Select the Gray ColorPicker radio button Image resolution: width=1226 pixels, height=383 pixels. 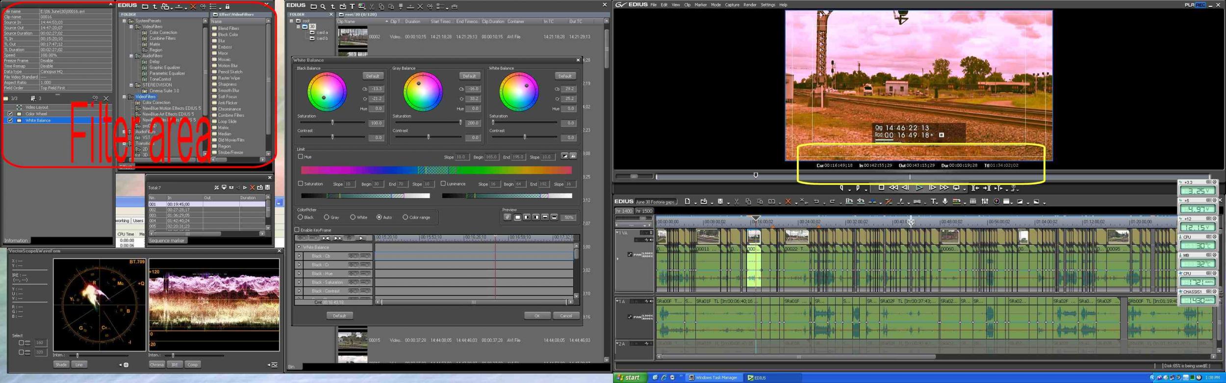tap(326, 217)
